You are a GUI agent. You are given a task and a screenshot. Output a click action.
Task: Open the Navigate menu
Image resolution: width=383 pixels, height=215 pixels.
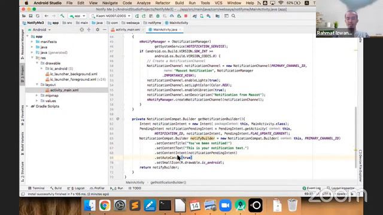[110, 3]
